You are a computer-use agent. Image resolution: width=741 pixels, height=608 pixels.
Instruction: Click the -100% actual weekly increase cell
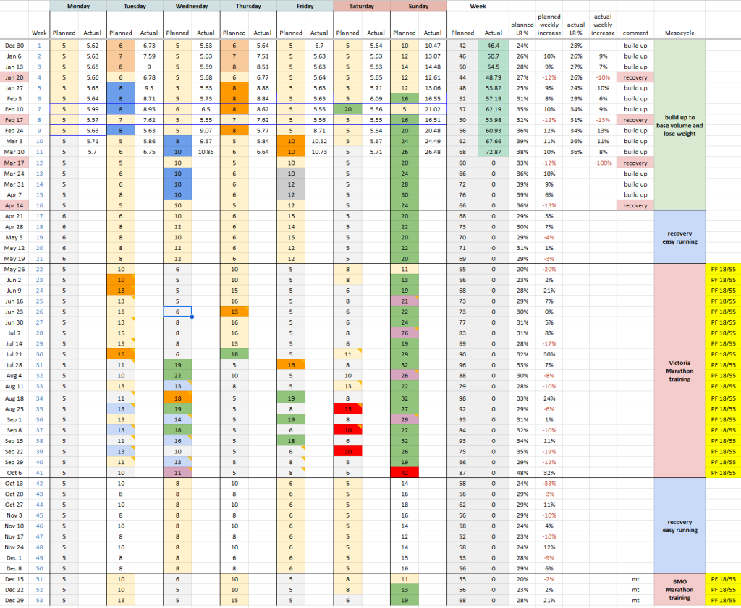pyautogui.click(x=603, y=163)
